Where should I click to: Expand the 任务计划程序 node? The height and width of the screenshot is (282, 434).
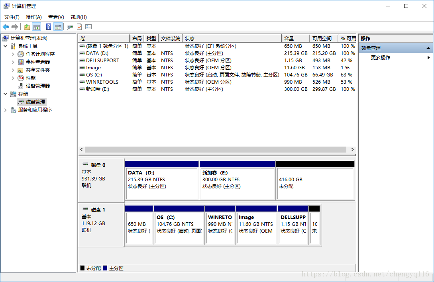(13, 54)
